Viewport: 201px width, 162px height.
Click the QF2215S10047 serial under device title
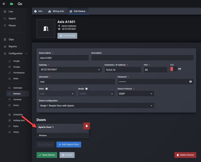[69, 29]
